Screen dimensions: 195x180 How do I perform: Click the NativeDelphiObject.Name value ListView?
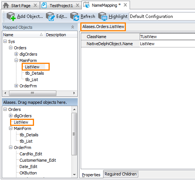click(167, 44)
